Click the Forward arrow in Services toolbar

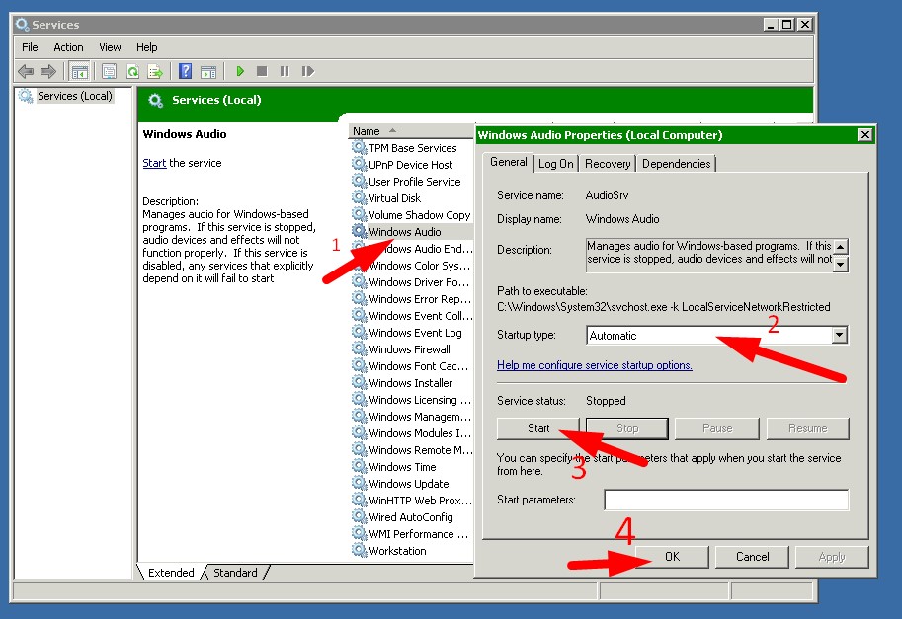(47, 71)
